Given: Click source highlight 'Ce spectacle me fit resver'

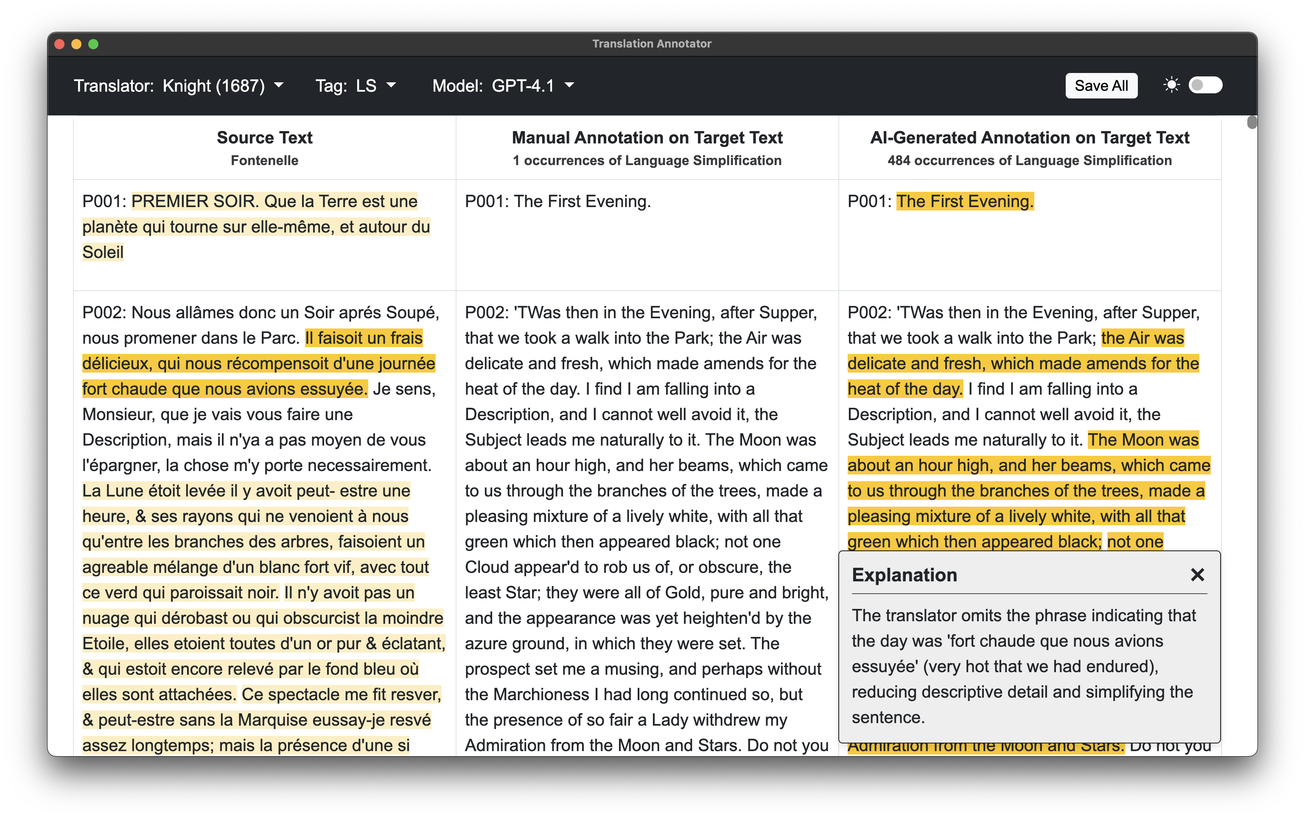Looking at the screenshot, I should pos(261,719).
